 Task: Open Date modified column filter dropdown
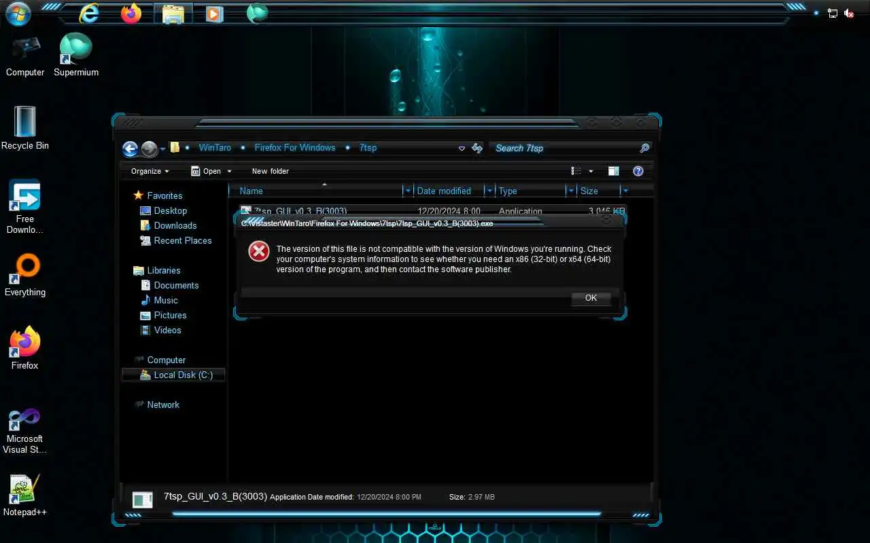[x=489, y=191]
